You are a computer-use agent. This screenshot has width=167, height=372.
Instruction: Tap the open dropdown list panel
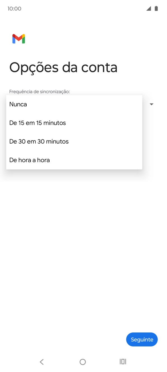point(74,132)
